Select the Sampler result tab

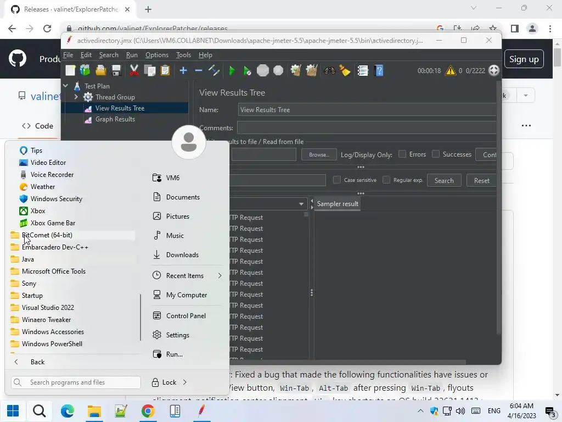pyautogui.click(x=338, y=204)
